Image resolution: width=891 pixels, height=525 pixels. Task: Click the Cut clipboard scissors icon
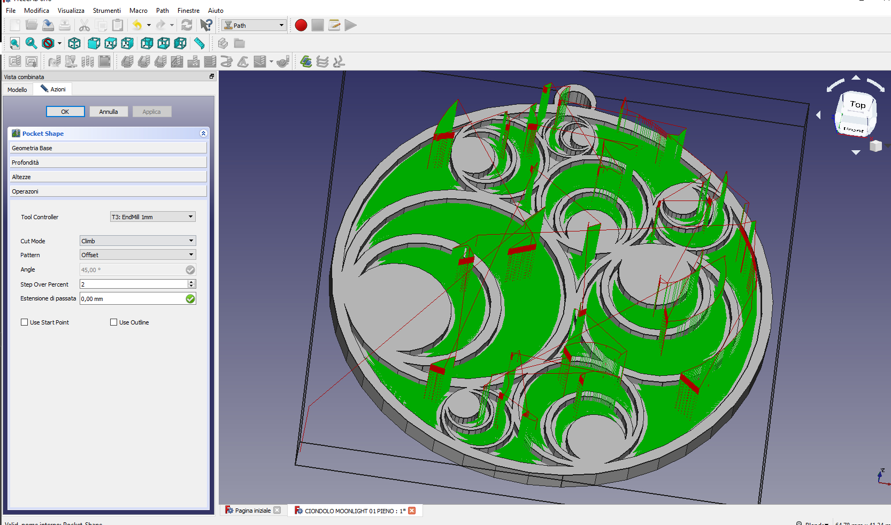pos(85,25)
